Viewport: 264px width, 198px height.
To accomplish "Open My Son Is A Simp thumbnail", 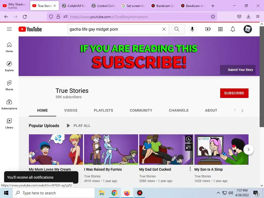I will [221, 150].
